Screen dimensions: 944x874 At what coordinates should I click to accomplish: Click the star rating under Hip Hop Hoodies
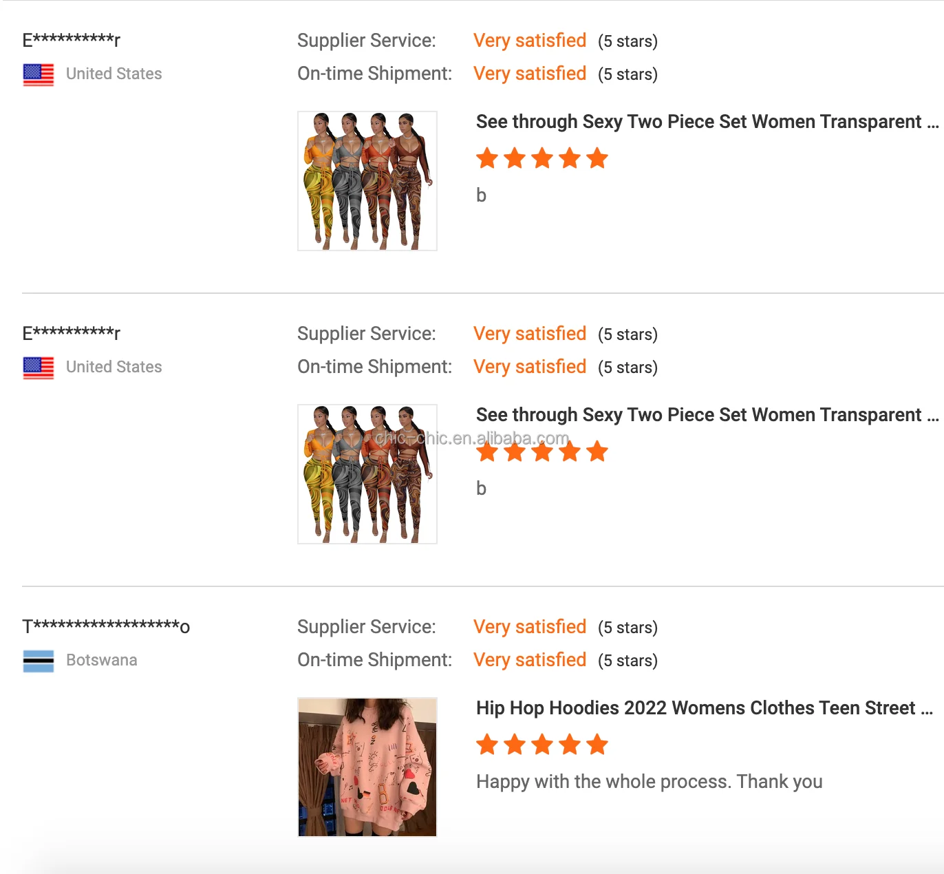542,745
